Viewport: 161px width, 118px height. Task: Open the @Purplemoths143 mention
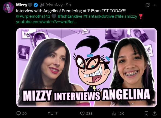[x=33, y=16]
